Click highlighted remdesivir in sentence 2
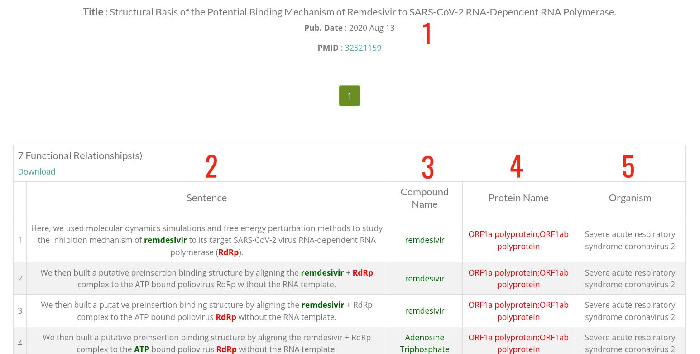 point(322,273)
